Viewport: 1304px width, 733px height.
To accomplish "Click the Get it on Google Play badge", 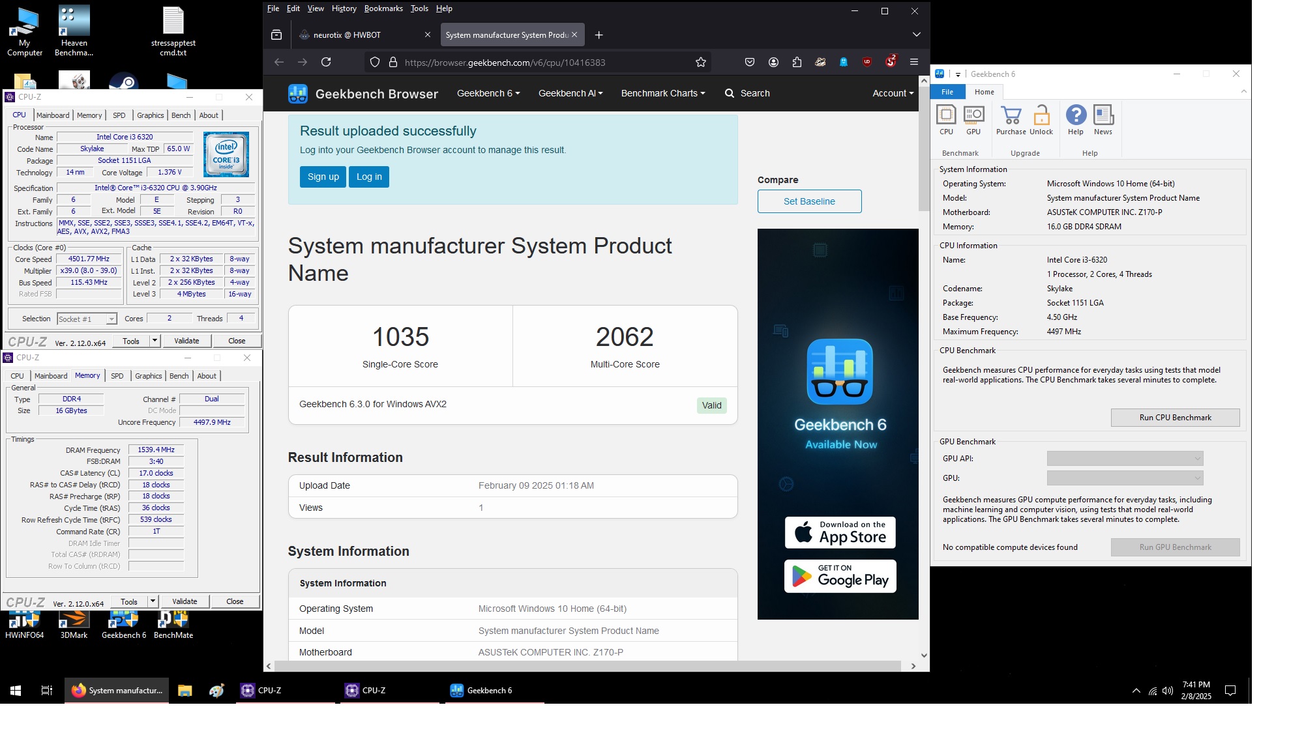I will point(840,577).
